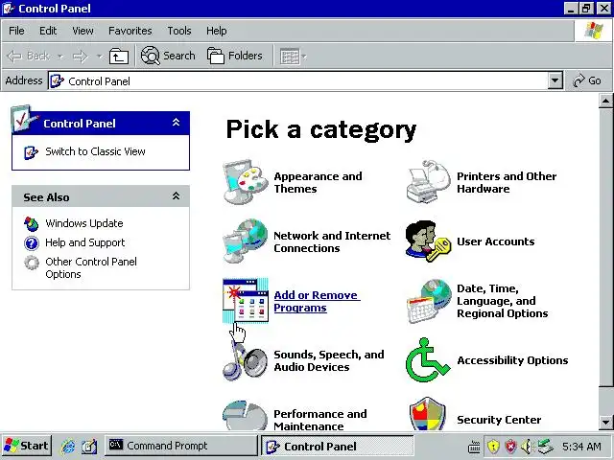Open the Printers and Other Hardware icon
Image resolution: width=614 pixels, height=460 pixels.
[429, 182]
